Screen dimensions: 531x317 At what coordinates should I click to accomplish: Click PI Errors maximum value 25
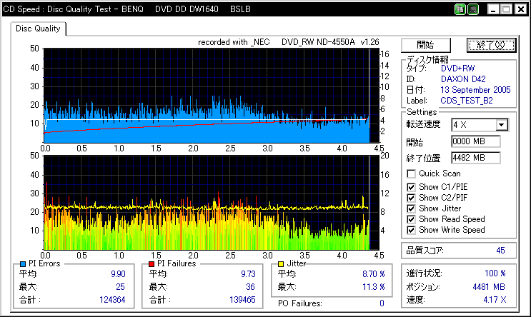pyautogui.click(x=120, y=287)
